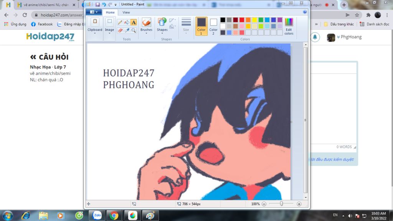Pick the green color swatch

click(261, 20)
